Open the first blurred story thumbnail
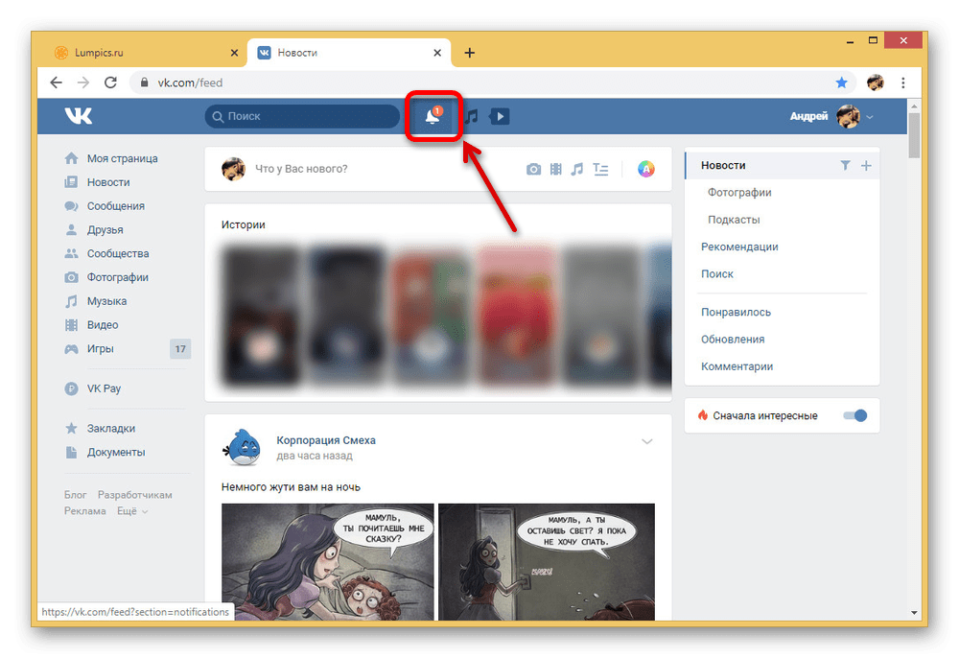The height and width of the screenshot is (658, 959). [262, 315]
